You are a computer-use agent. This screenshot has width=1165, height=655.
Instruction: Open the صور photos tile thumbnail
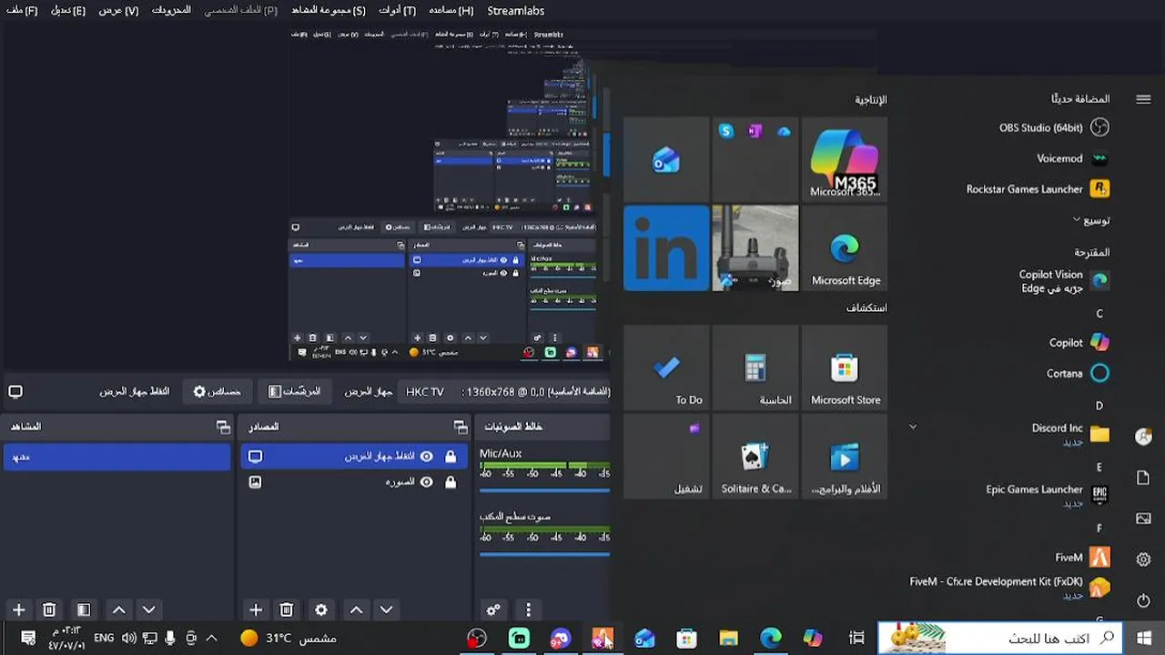755,248
